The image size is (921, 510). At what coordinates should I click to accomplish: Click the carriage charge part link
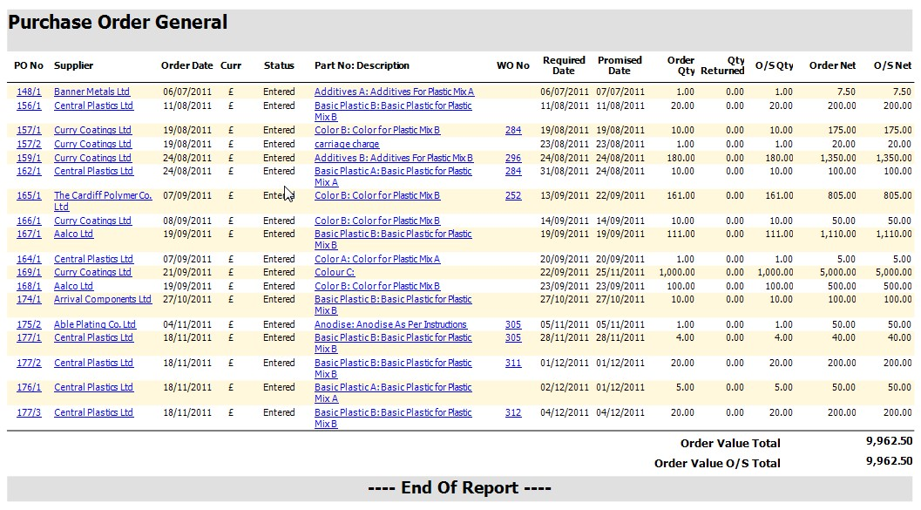click(347, 144)
